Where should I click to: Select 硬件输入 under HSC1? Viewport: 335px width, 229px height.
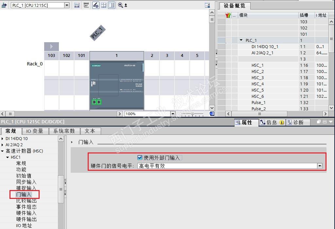pos(26,213)
